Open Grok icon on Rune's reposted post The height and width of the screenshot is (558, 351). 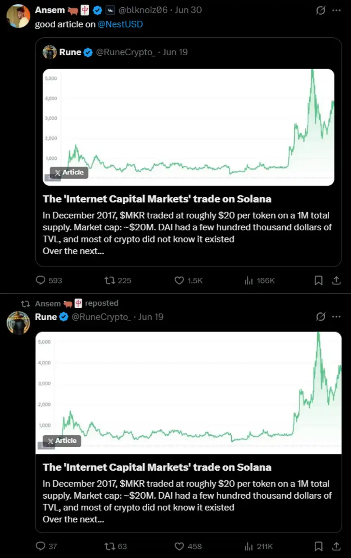tap(321, 317)
